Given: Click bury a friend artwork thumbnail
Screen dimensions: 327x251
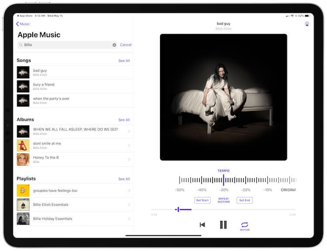Looking at the screenshot, I should 23,87.
